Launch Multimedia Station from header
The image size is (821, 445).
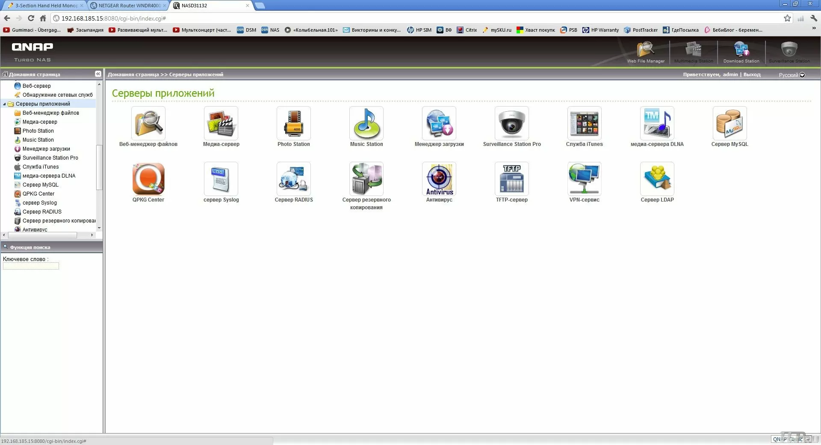click(694, 52)
